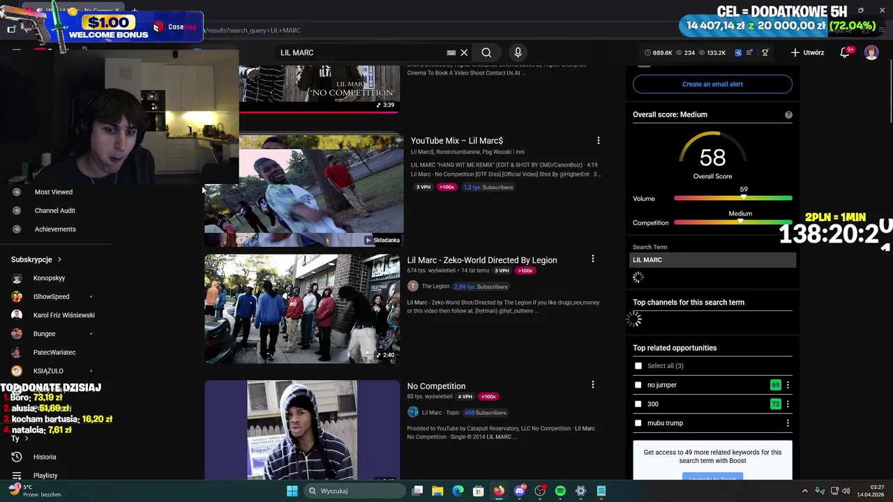The height and width of the screenshot is (502, 893).
Task: Open the Zeko-World video thumbnail
Action: tap(302, 309)
